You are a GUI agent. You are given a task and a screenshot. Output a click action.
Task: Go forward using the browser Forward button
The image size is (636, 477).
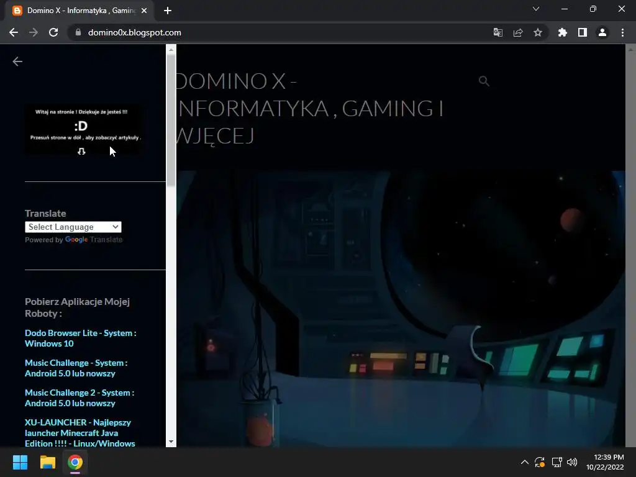34,32
